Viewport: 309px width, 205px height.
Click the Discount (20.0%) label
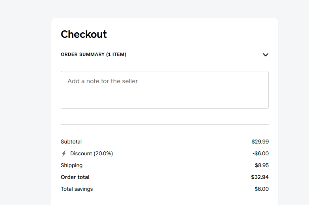[x=92, y=153]
